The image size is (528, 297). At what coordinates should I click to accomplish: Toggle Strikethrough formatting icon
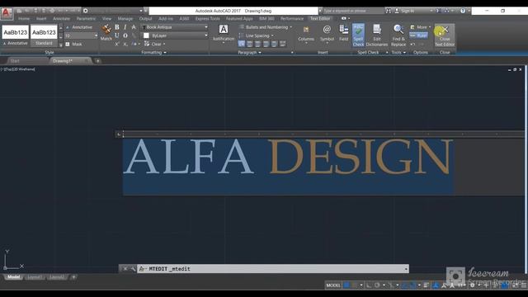(x=134, y=27)
